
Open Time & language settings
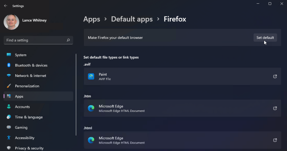(x=28, y=117)
